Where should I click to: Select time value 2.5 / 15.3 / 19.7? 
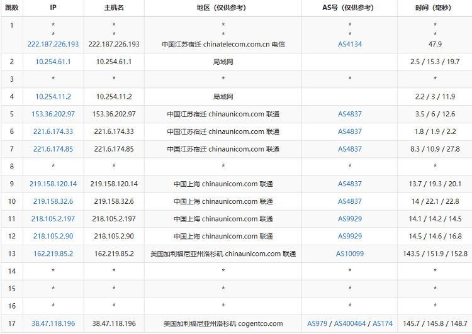coord(435,62)
